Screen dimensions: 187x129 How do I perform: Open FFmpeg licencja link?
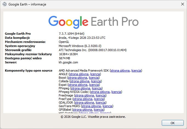click(x=97, y=88)
